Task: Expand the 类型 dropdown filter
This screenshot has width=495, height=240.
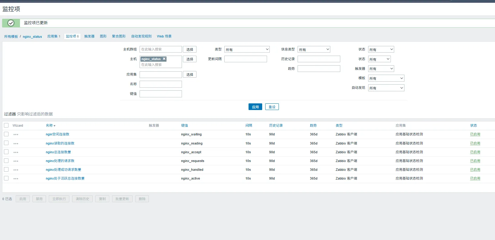Action: tap(247, 50)
